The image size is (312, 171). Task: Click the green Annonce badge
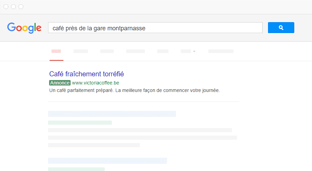coord(60,83)
